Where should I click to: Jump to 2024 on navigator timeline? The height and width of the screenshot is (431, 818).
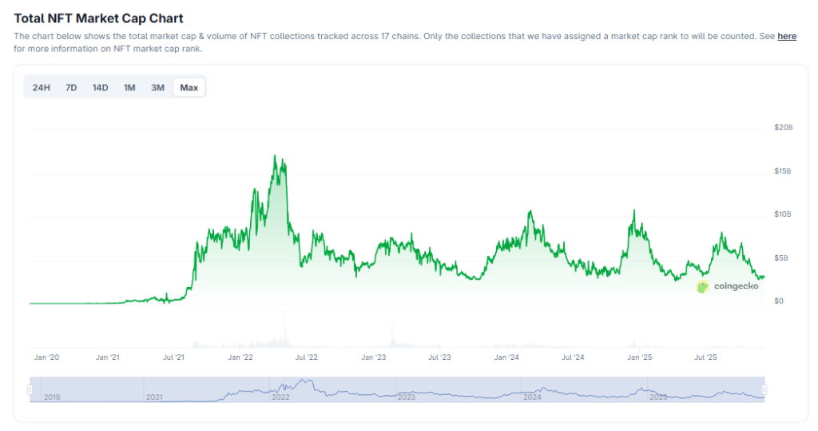coord(532,397)
